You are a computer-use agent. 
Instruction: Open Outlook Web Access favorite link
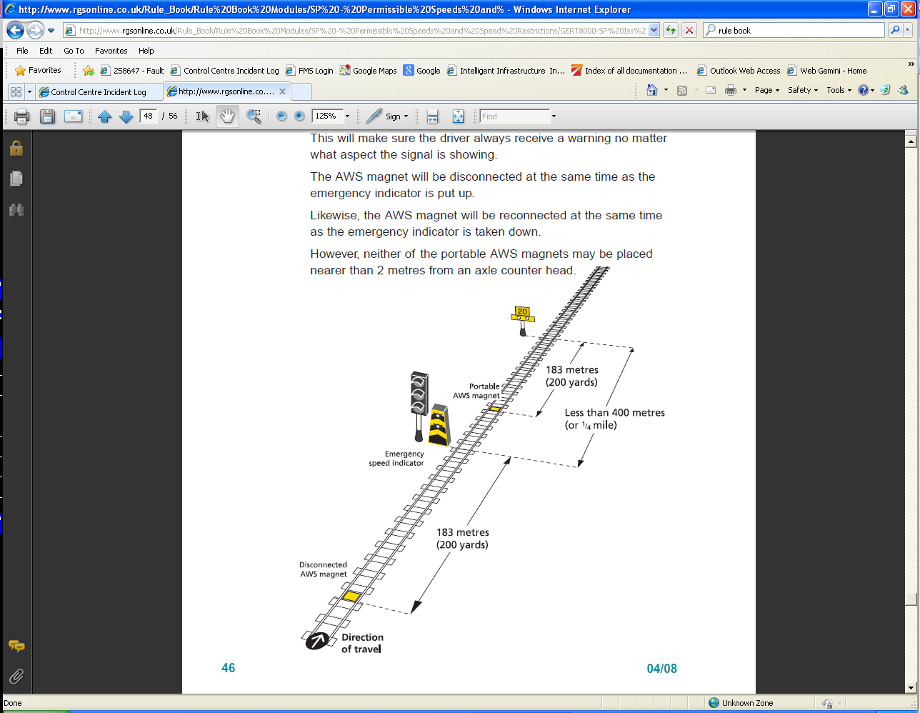click(739, 71)
